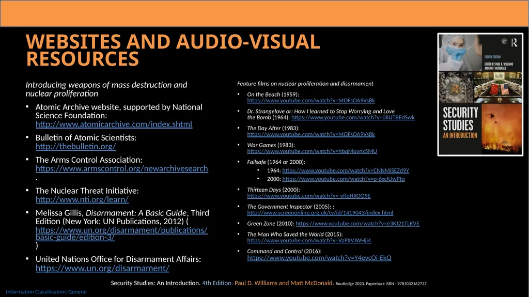The height and width of the screenshot is (297, 529).
Task: Click '4th Edition' in the footer
Action: coord(216,283)
